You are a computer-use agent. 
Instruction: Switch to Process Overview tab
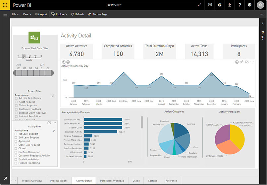pyautogui.click(x=32, y=181)
